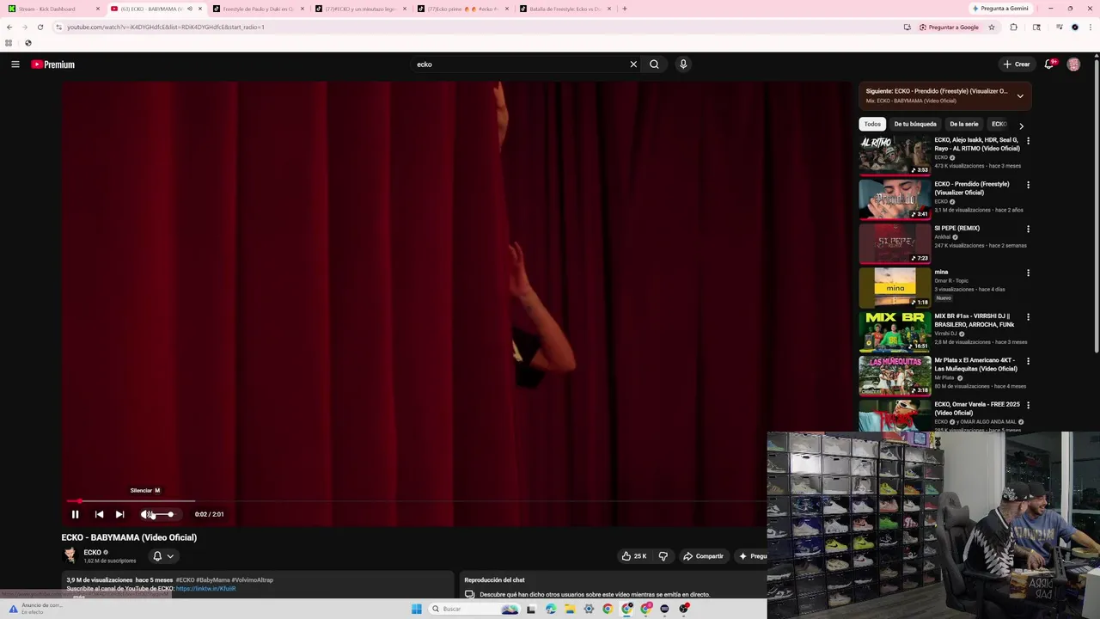
Task: Click the browser back arrow
Action: [x=9, y=27]
